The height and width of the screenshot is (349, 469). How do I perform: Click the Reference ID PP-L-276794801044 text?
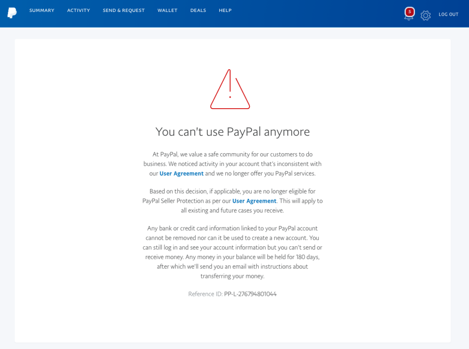click(250, 294)
